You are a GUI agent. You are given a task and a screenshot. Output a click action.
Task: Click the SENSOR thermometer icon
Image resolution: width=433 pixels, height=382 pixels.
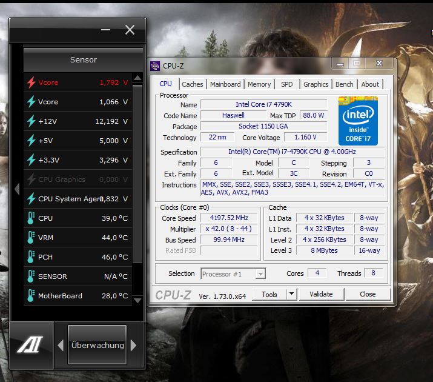(x=31, y=276)
